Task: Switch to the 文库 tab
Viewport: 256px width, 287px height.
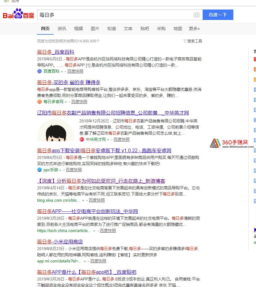Action: [128, 29]
